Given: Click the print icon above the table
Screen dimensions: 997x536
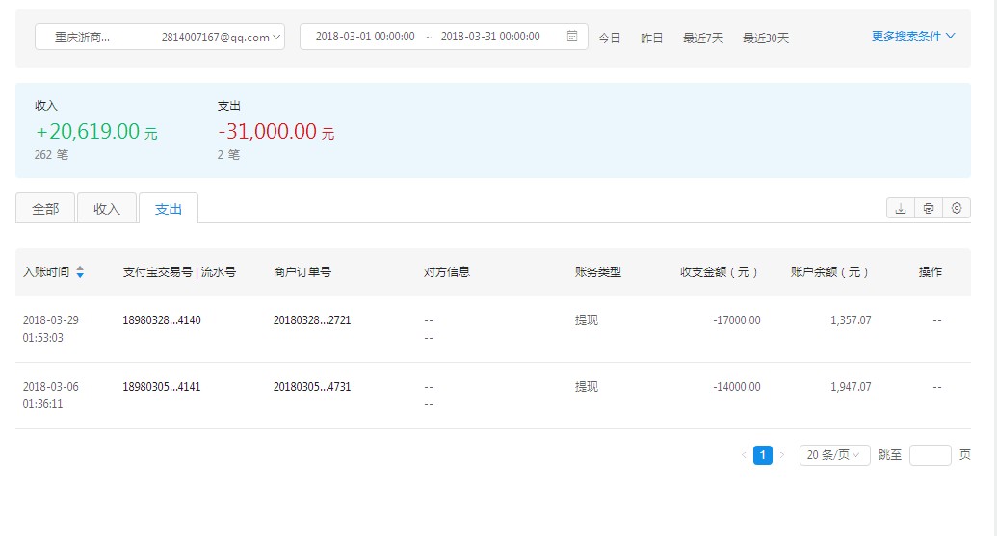Looking at the screenshot, I should pyautogui.click(x=929, y=208).
